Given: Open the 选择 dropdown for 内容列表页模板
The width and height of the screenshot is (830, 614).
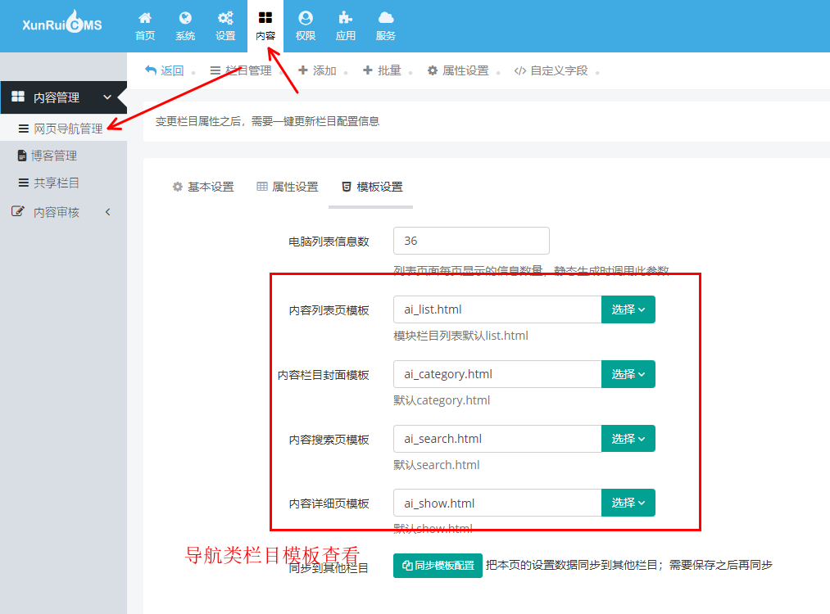Looking at the screenshot, I should [x=628, y=309].
